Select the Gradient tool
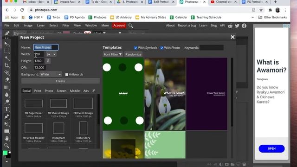This screenshot has height=167, width=297. pyautogui.click(x=6, y=87)
